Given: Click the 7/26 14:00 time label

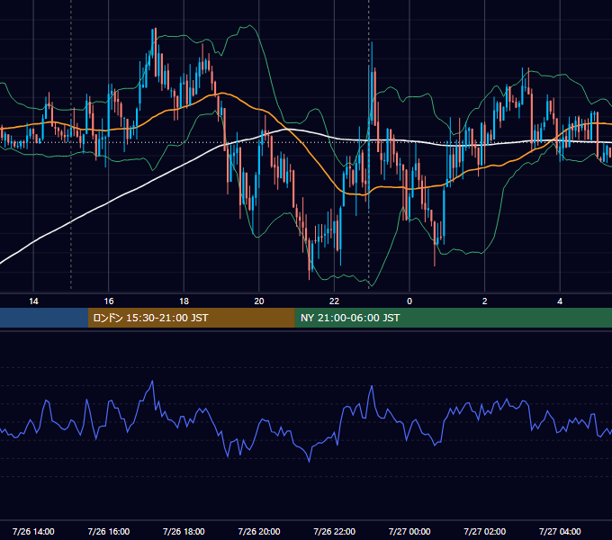Looking at the screenshot, I should click(x=33, y=531).
